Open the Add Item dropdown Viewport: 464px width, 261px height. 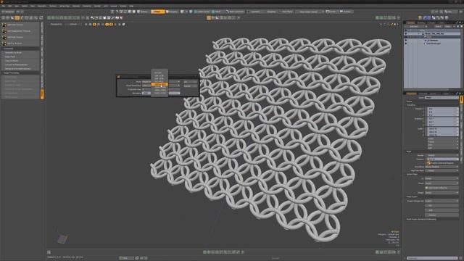(x=415, y=27)
